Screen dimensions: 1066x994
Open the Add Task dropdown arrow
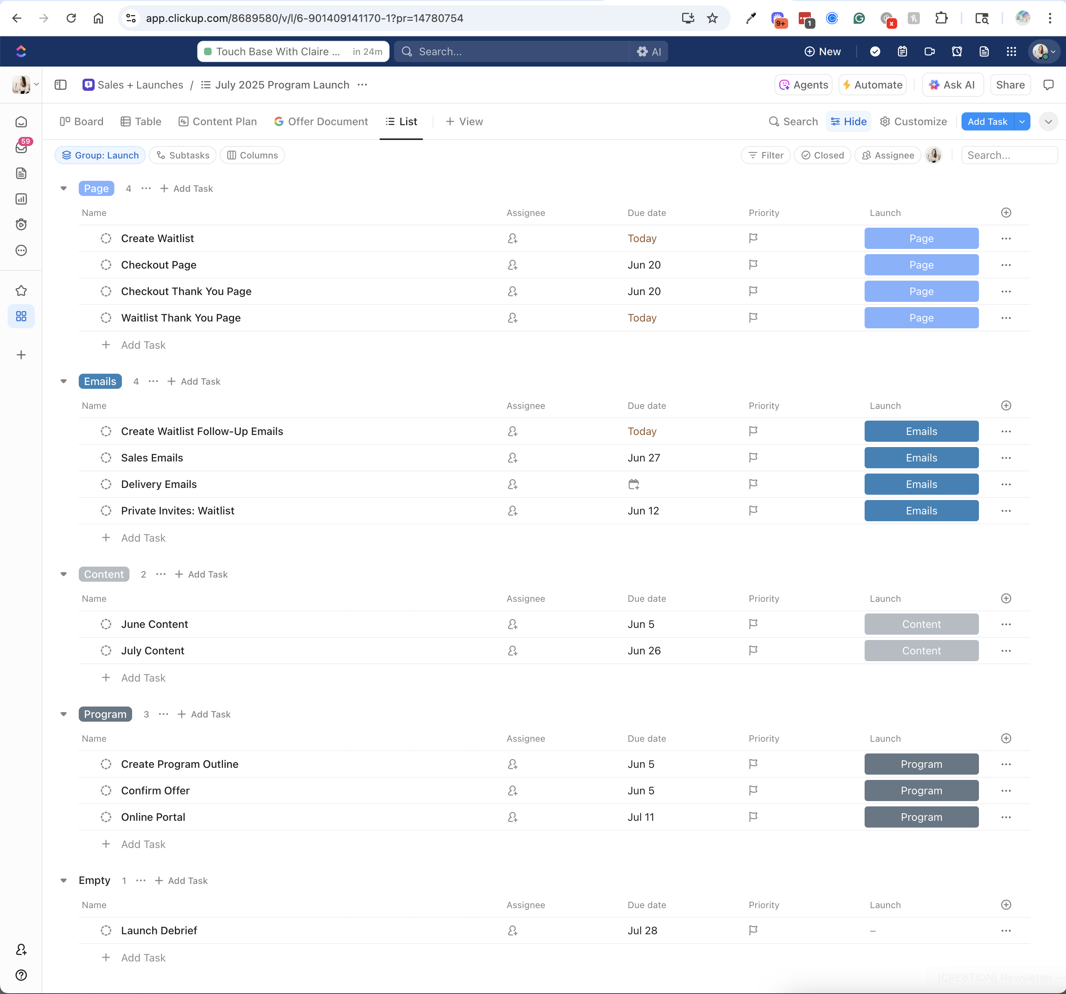pyautogui.click(x=1022, y=122)
